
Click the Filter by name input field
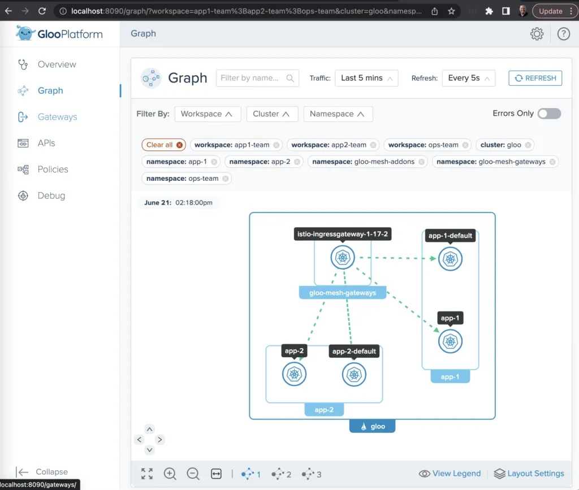pyautogui.click(x=257, y=78)
